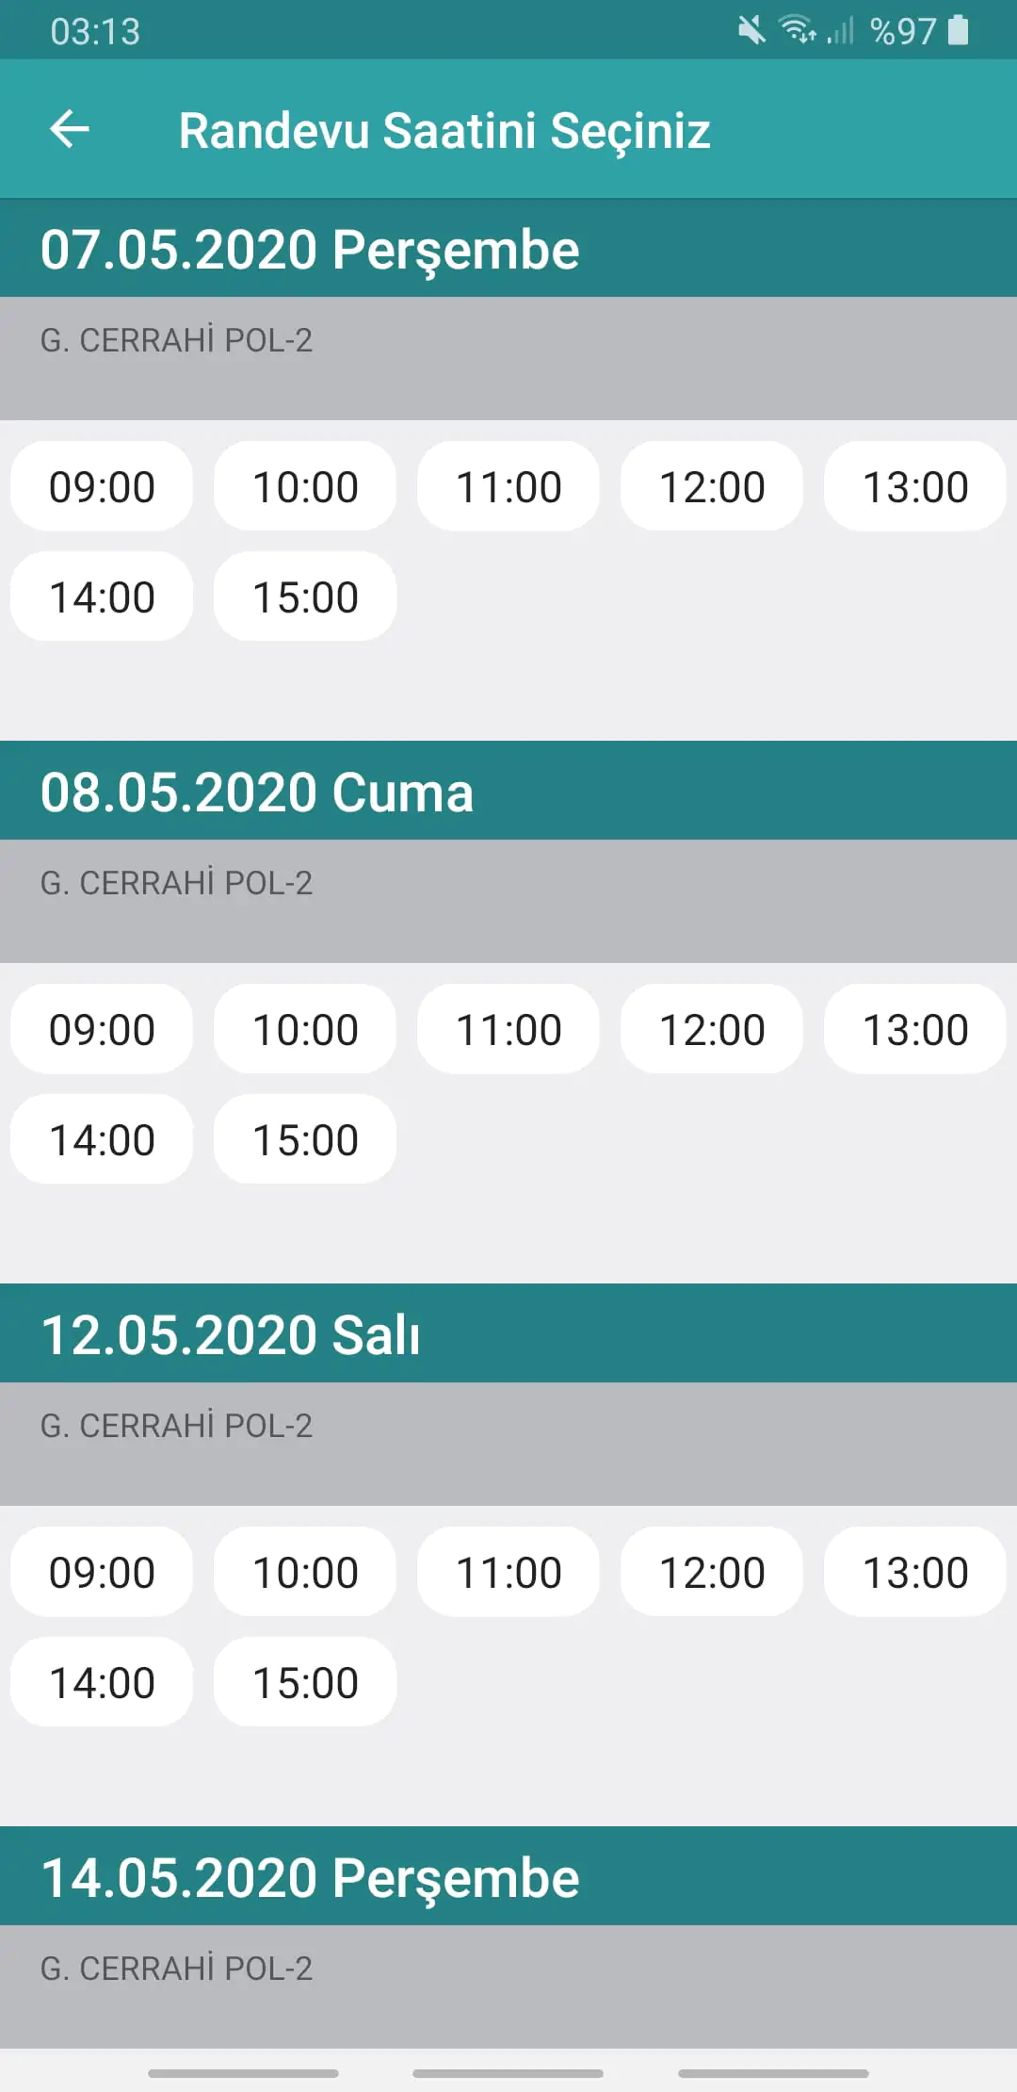Select 11:00 on 08.05.2020 Cuma
The image size is (1017, 2092).
508,1030
